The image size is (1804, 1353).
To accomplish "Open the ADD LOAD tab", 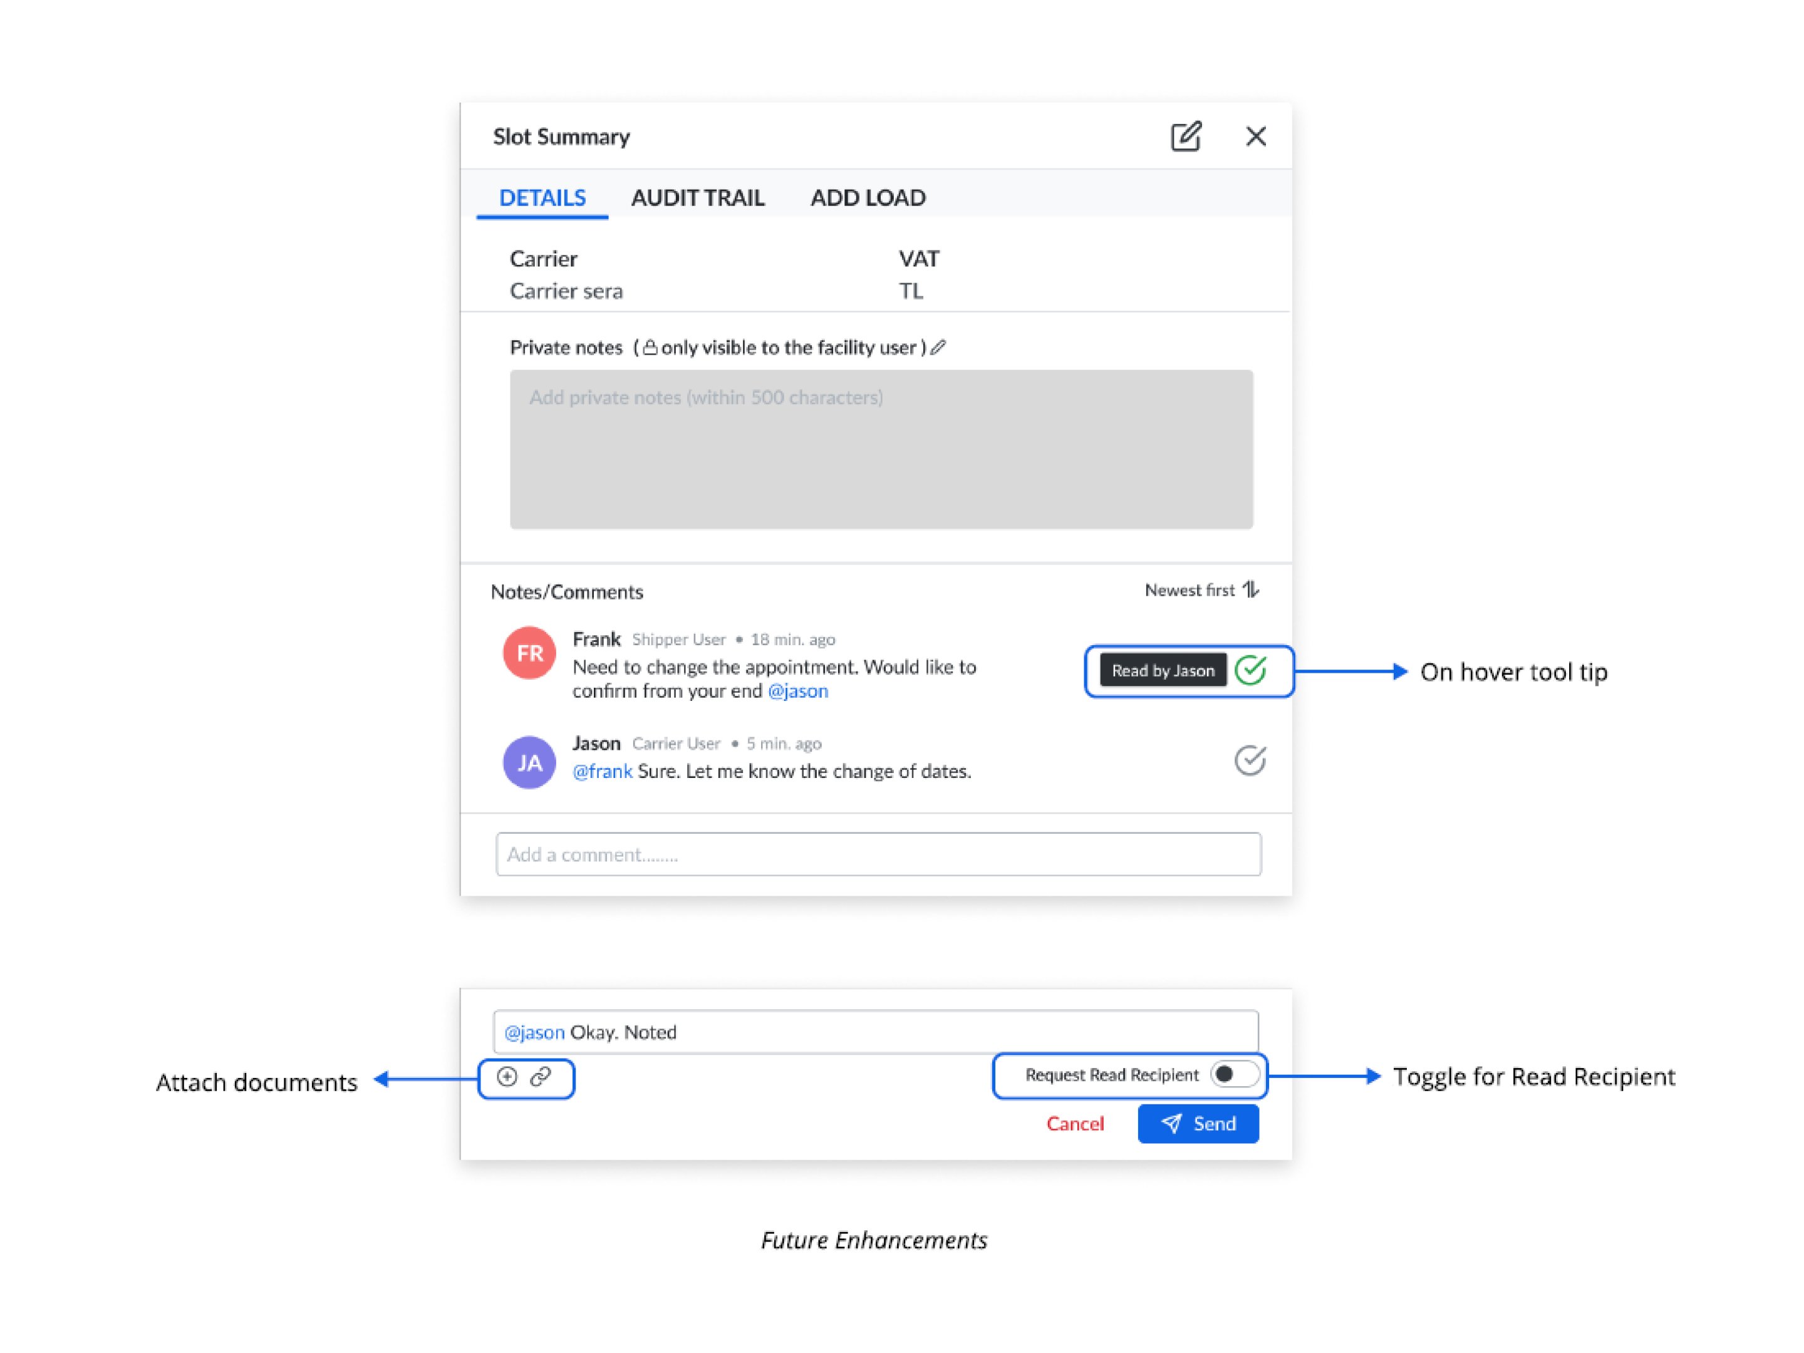I will [868, 197].
